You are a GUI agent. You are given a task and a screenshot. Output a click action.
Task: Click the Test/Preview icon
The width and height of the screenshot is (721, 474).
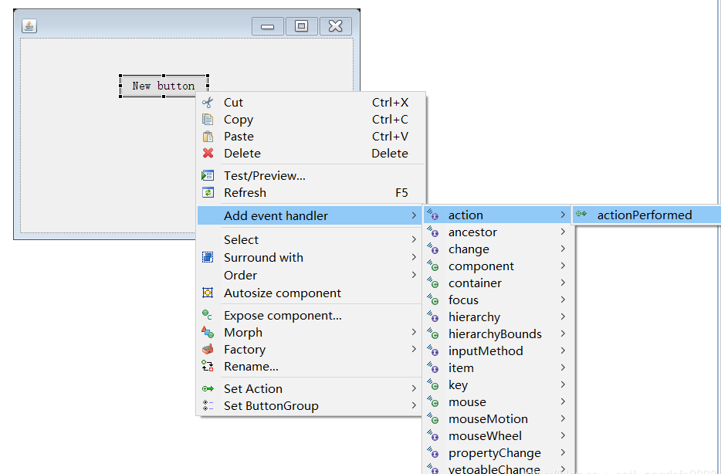208,175
